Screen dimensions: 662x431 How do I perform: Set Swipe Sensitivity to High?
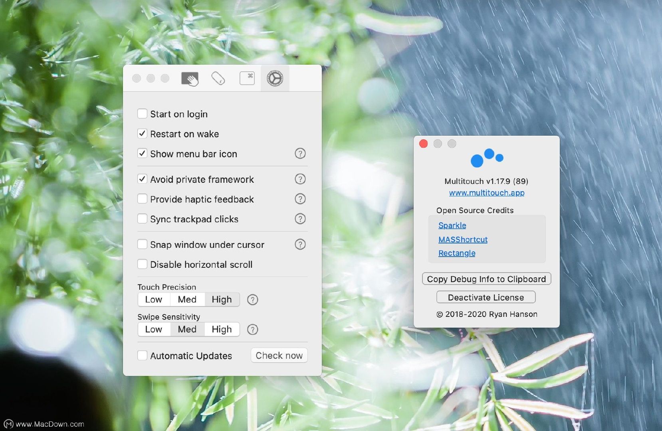(x=222, y=329)
